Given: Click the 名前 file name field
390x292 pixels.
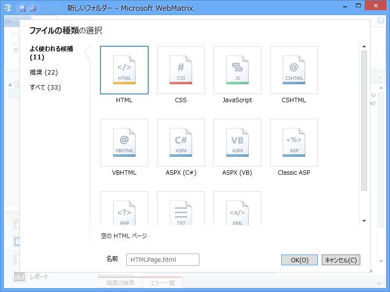Looking at the screenshot, I should coord(163,259).
